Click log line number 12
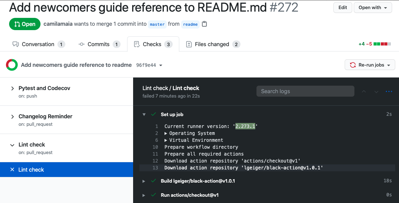The image size is (399, 203). tap(155, 161)
